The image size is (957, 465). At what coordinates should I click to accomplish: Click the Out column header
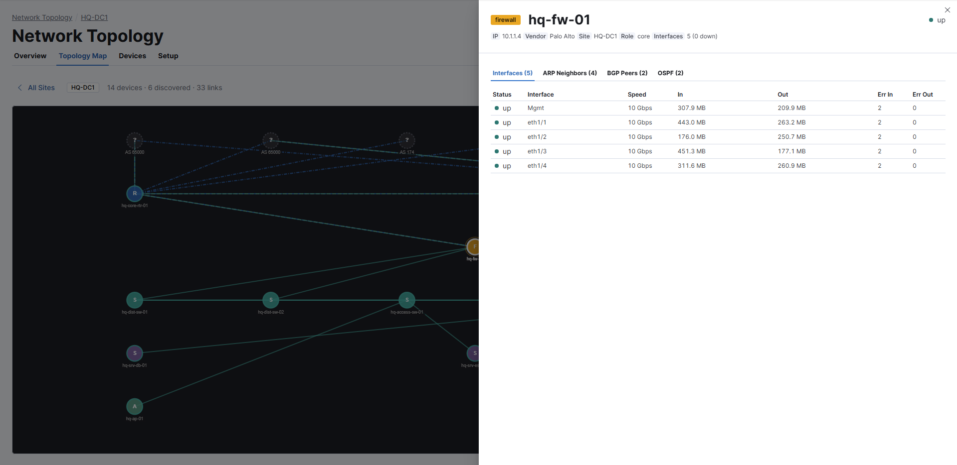(x=783, y=95)
